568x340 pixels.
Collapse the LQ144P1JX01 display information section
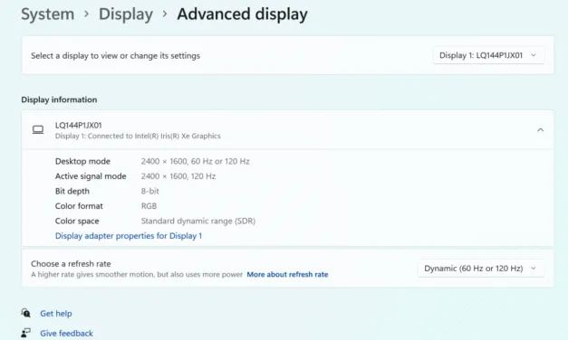click(540, 130)
